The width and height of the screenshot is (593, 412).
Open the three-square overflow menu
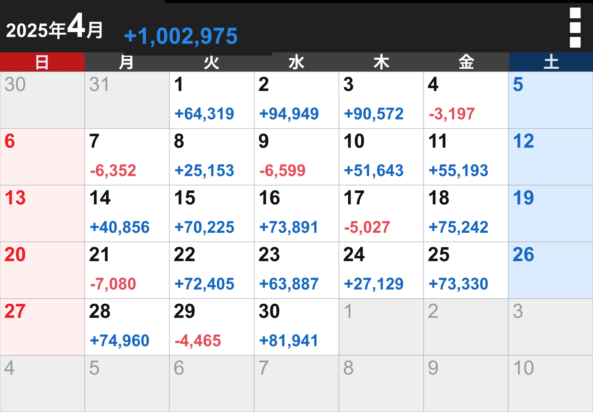575,28
